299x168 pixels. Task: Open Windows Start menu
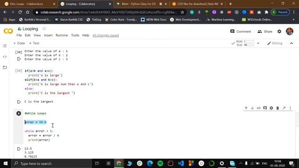[6, 163]
